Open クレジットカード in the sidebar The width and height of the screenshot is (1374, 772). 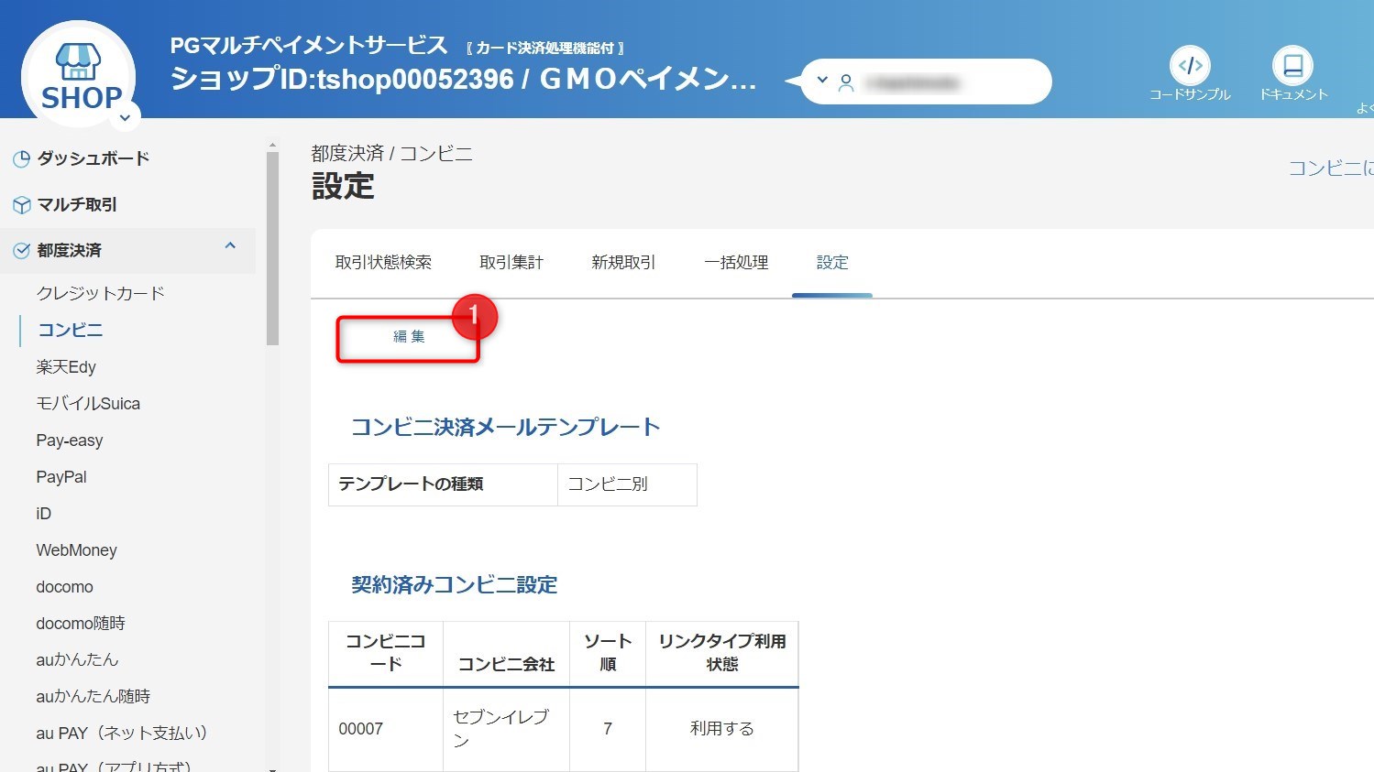pyautogui.click(x=100, y=293)
